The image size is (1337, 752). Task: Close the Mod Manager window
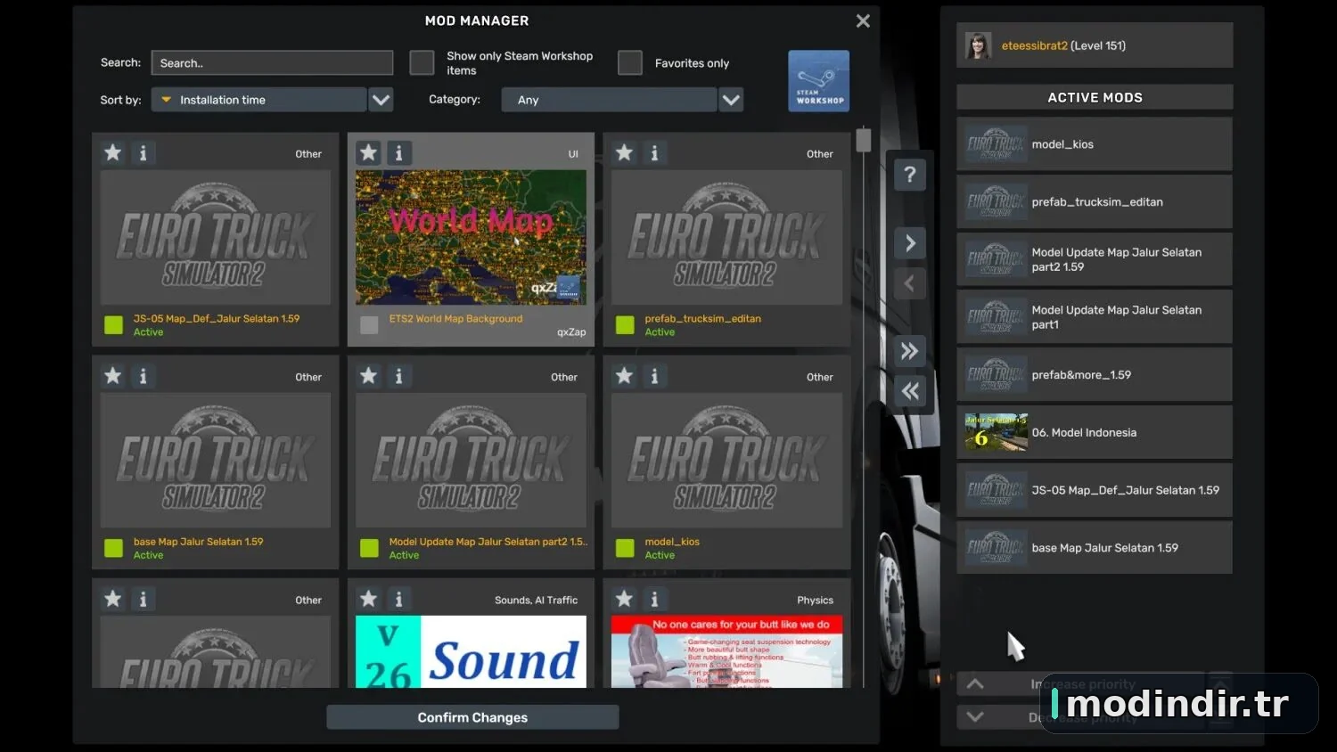[863, 20]
